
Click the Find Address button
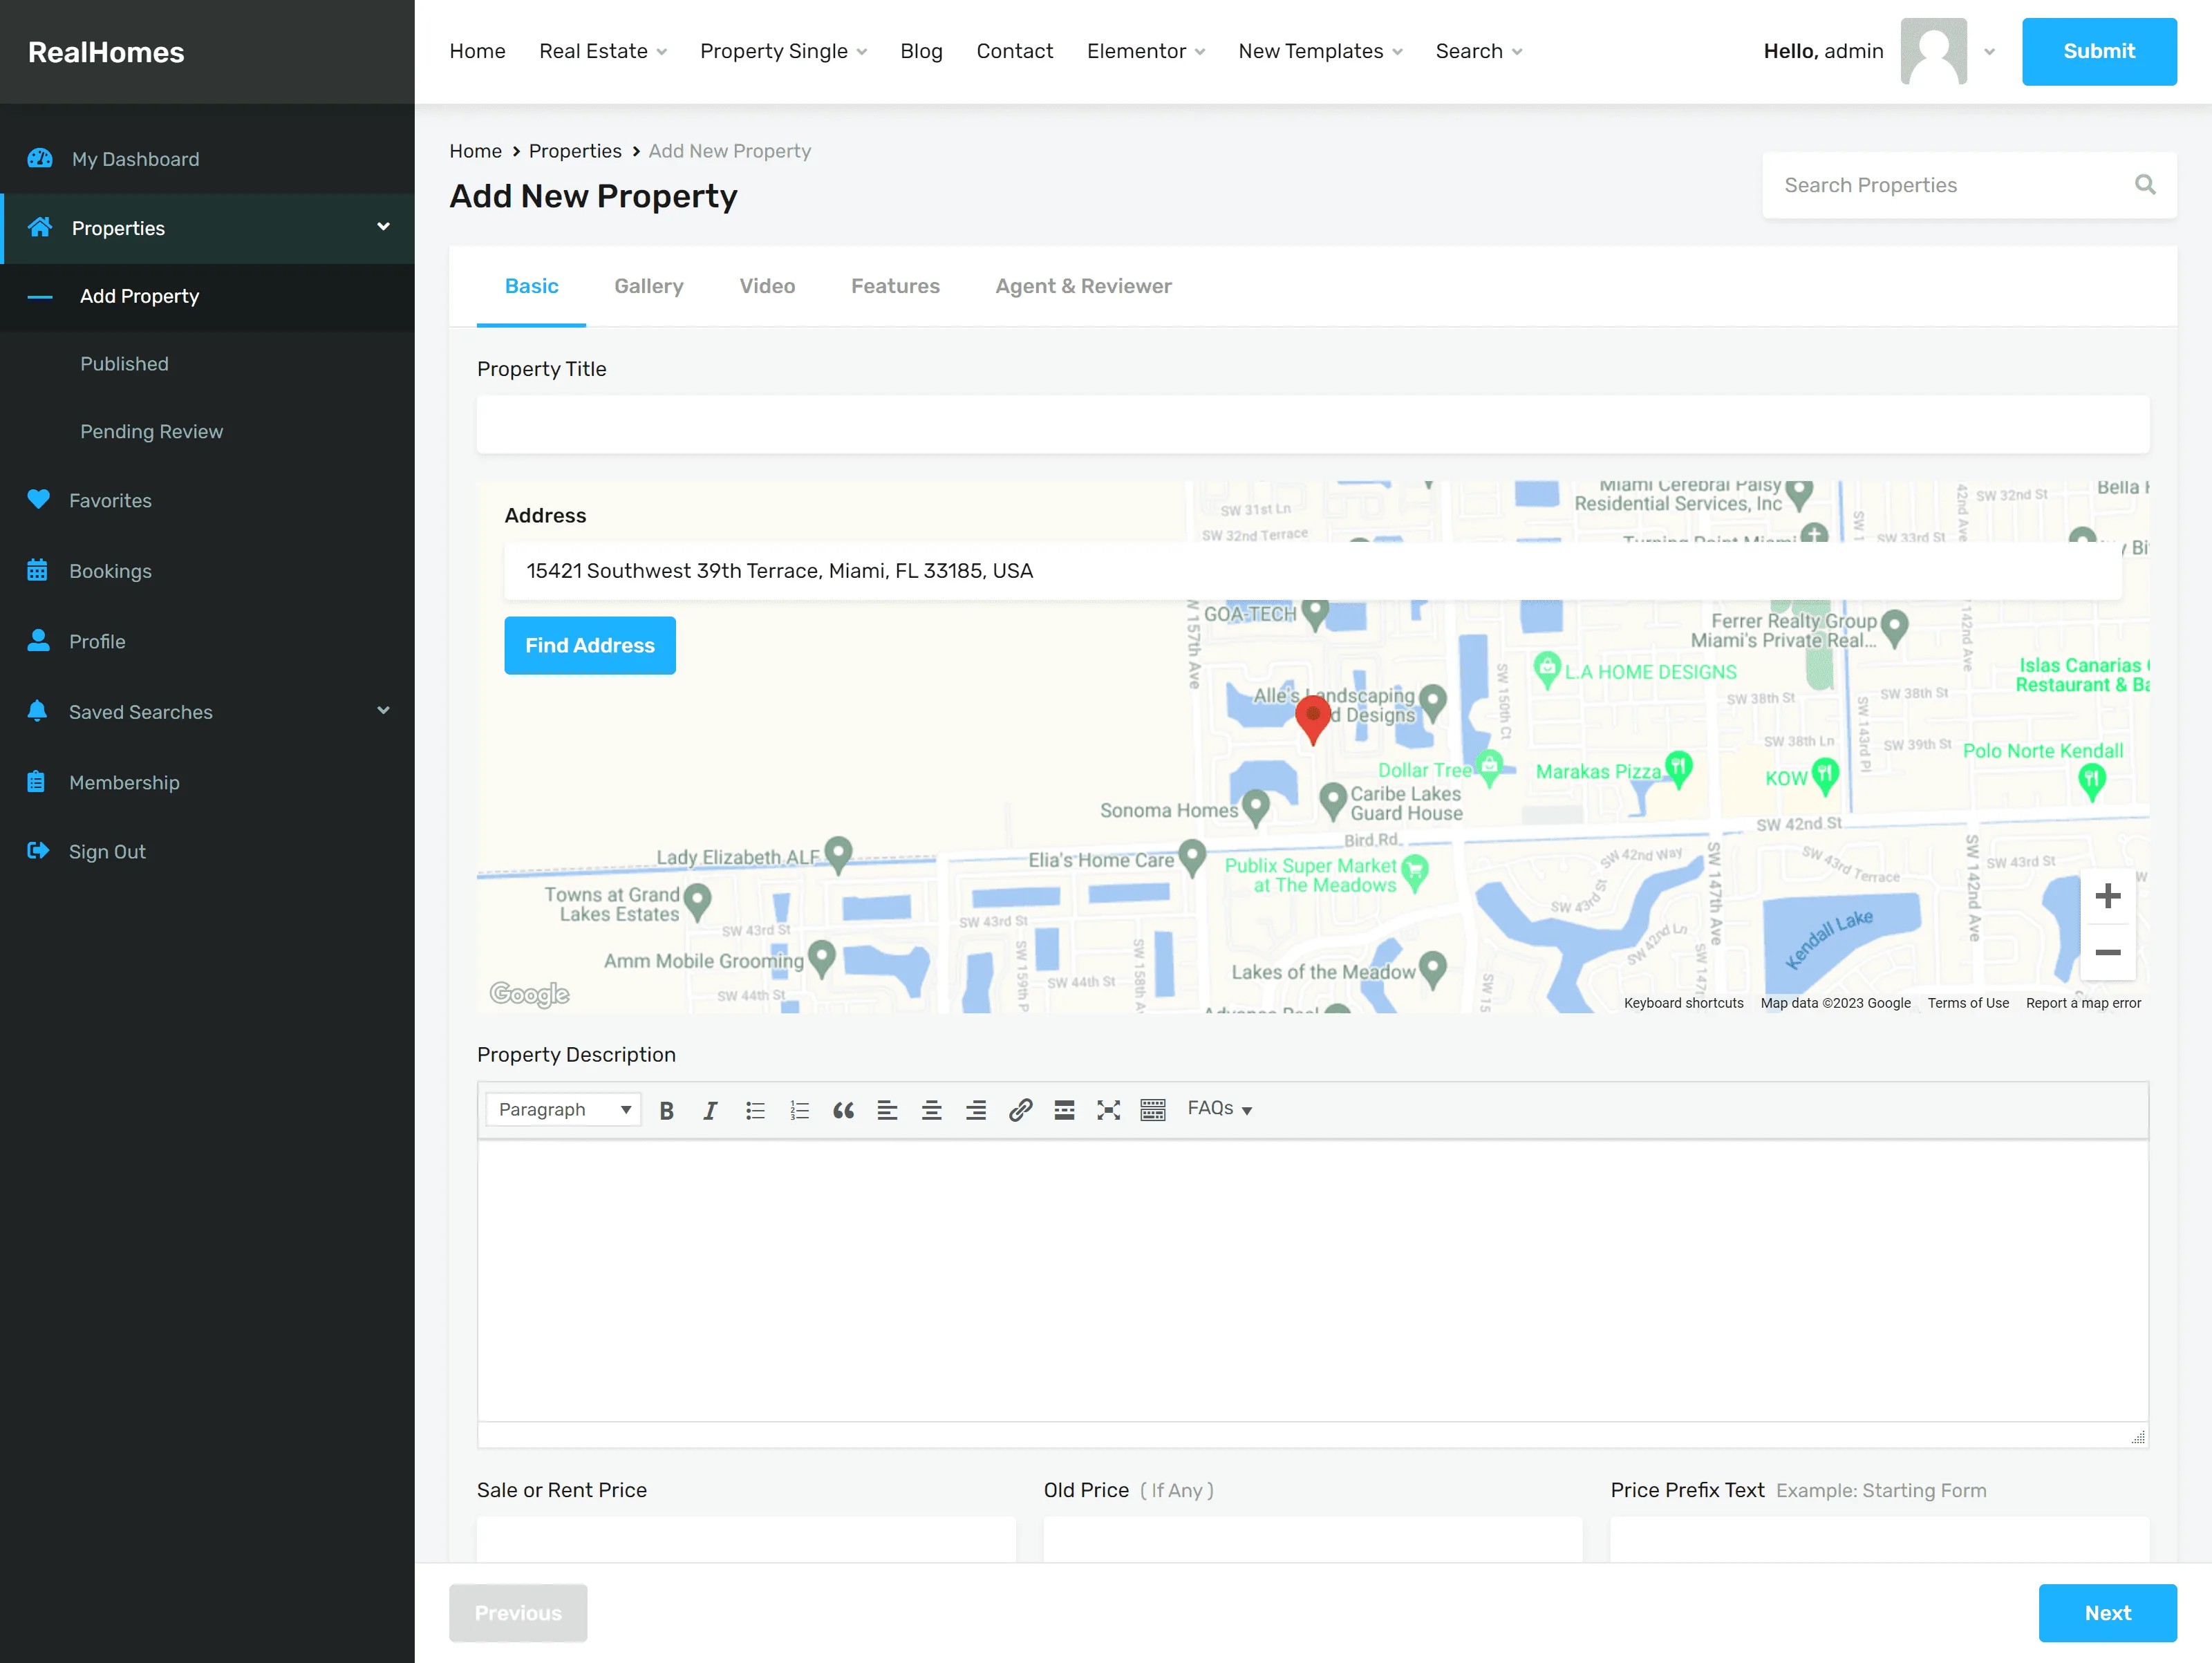tap(590, 646)
